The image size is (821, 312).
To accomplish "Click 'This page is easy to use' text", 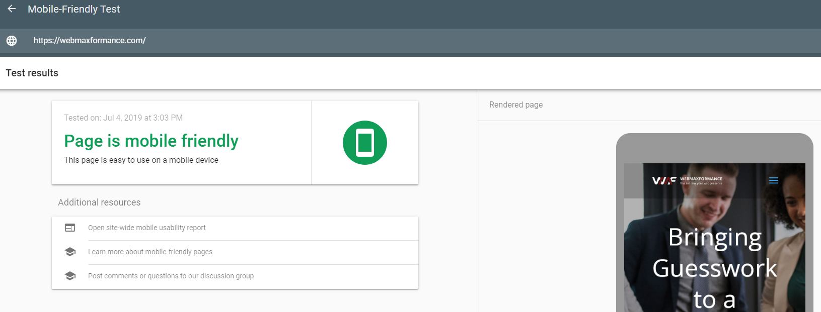I will [x=141, y=160].
